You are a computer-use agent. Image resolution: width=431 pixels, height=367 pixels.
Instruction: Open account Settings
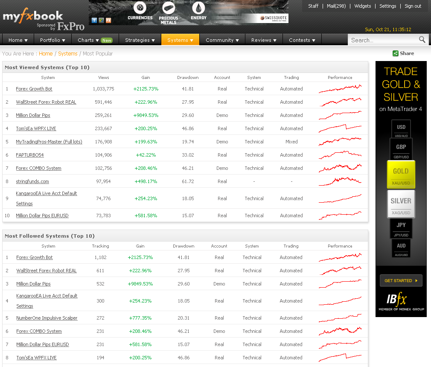click(x=387, y=6)
